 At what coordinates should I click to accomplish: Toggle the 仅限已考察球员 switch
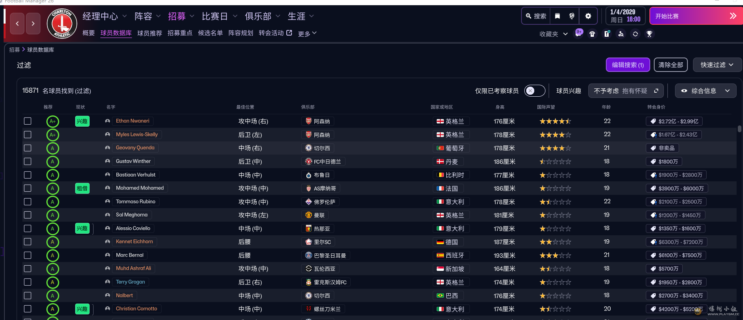tap(534, 91)
